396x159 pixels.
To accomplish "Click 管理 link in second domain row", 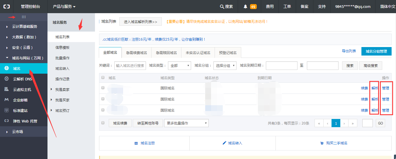I will pos(386,99).
